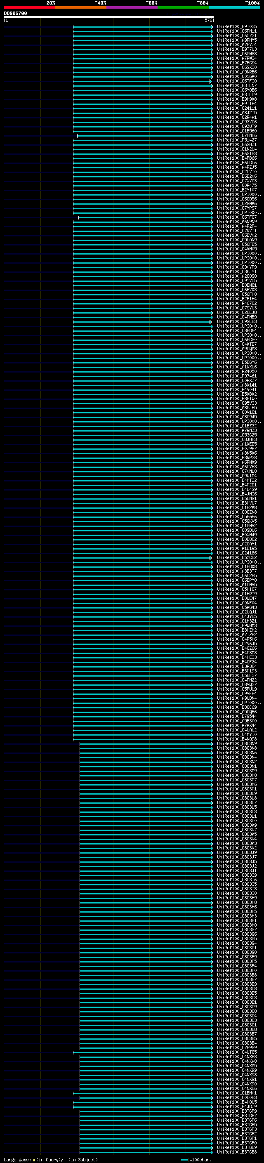
Task: Select hit label UniRef100_C8C3N9
Action: [x=236, y=743]
